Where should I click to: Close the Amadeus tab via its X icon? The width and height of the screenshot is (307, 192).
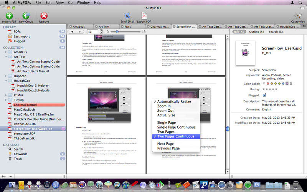(x=70, y=26)
